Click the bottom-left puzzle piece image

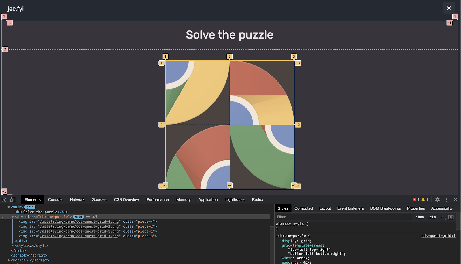click(x=198, y=157)
